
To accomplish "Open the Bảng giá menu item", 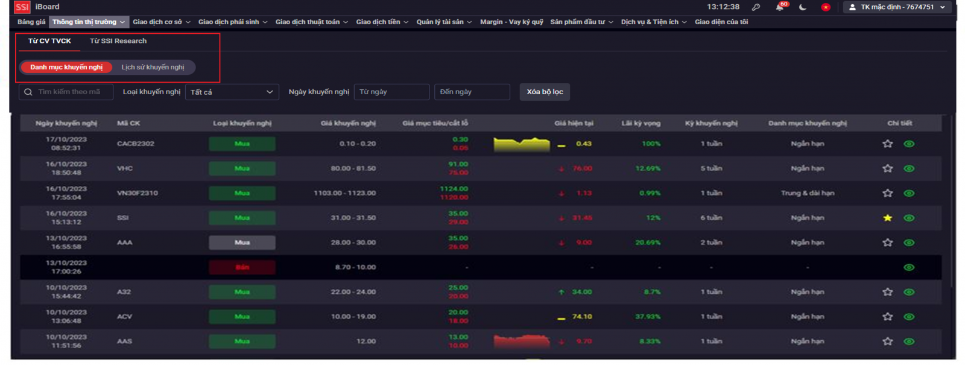I will click(31, 22).
